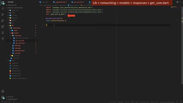Open the Extensions view
This screenshot has height=103, width=183.
pyautogui.click(x=3, y=27)
